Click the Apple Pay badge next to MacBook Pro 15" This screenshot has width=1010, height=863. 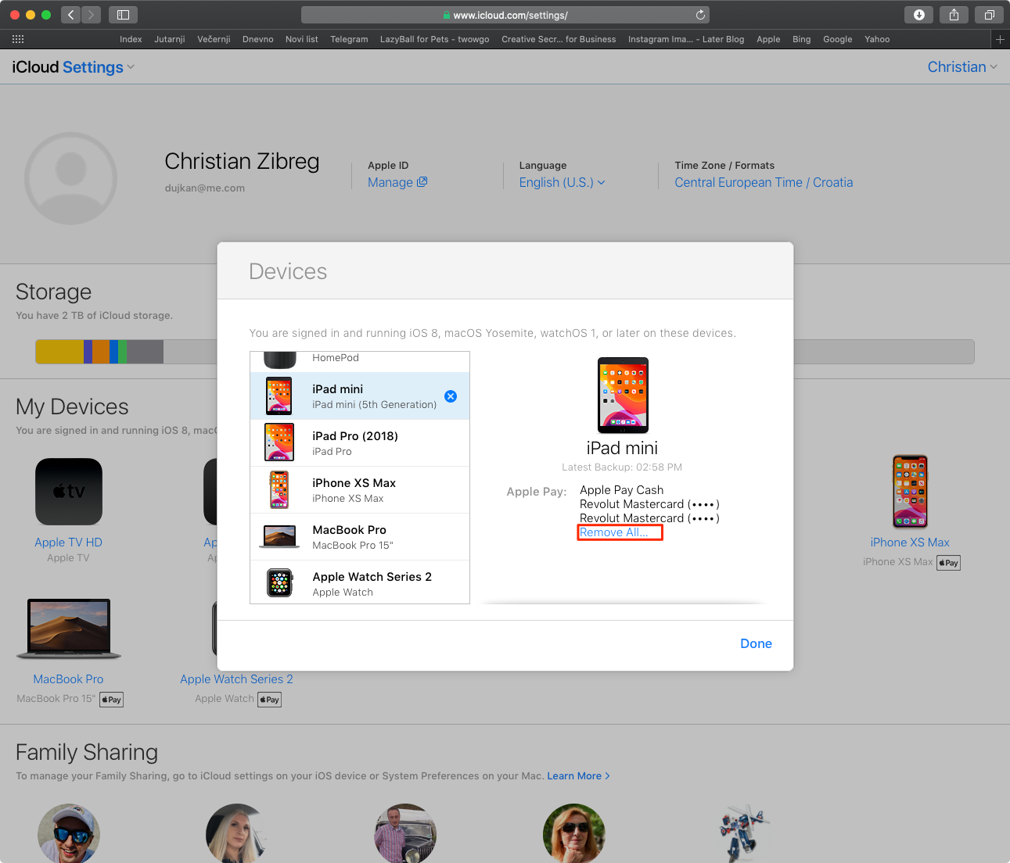112,700
